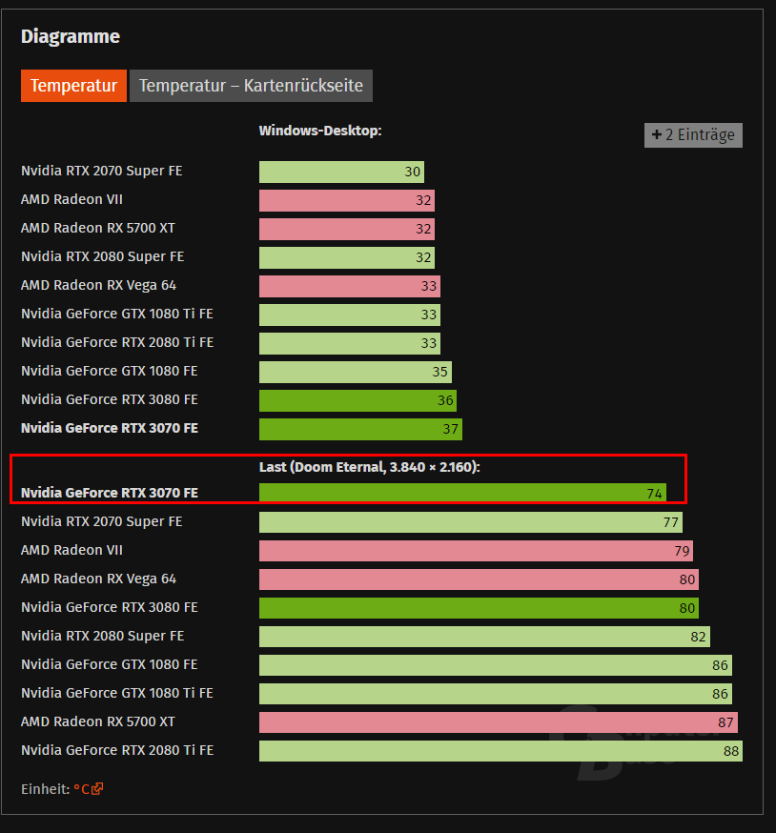The width and height of the screenshot is (776, 833).
Task: Select AMD Radeon RX Vega 64 label under Last section
Action: click(x=98, y=579)
